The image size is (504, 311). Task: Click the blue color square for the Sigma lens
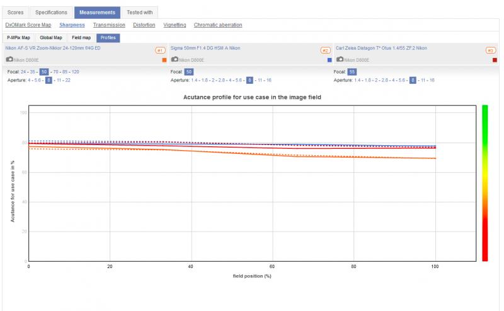329,60
